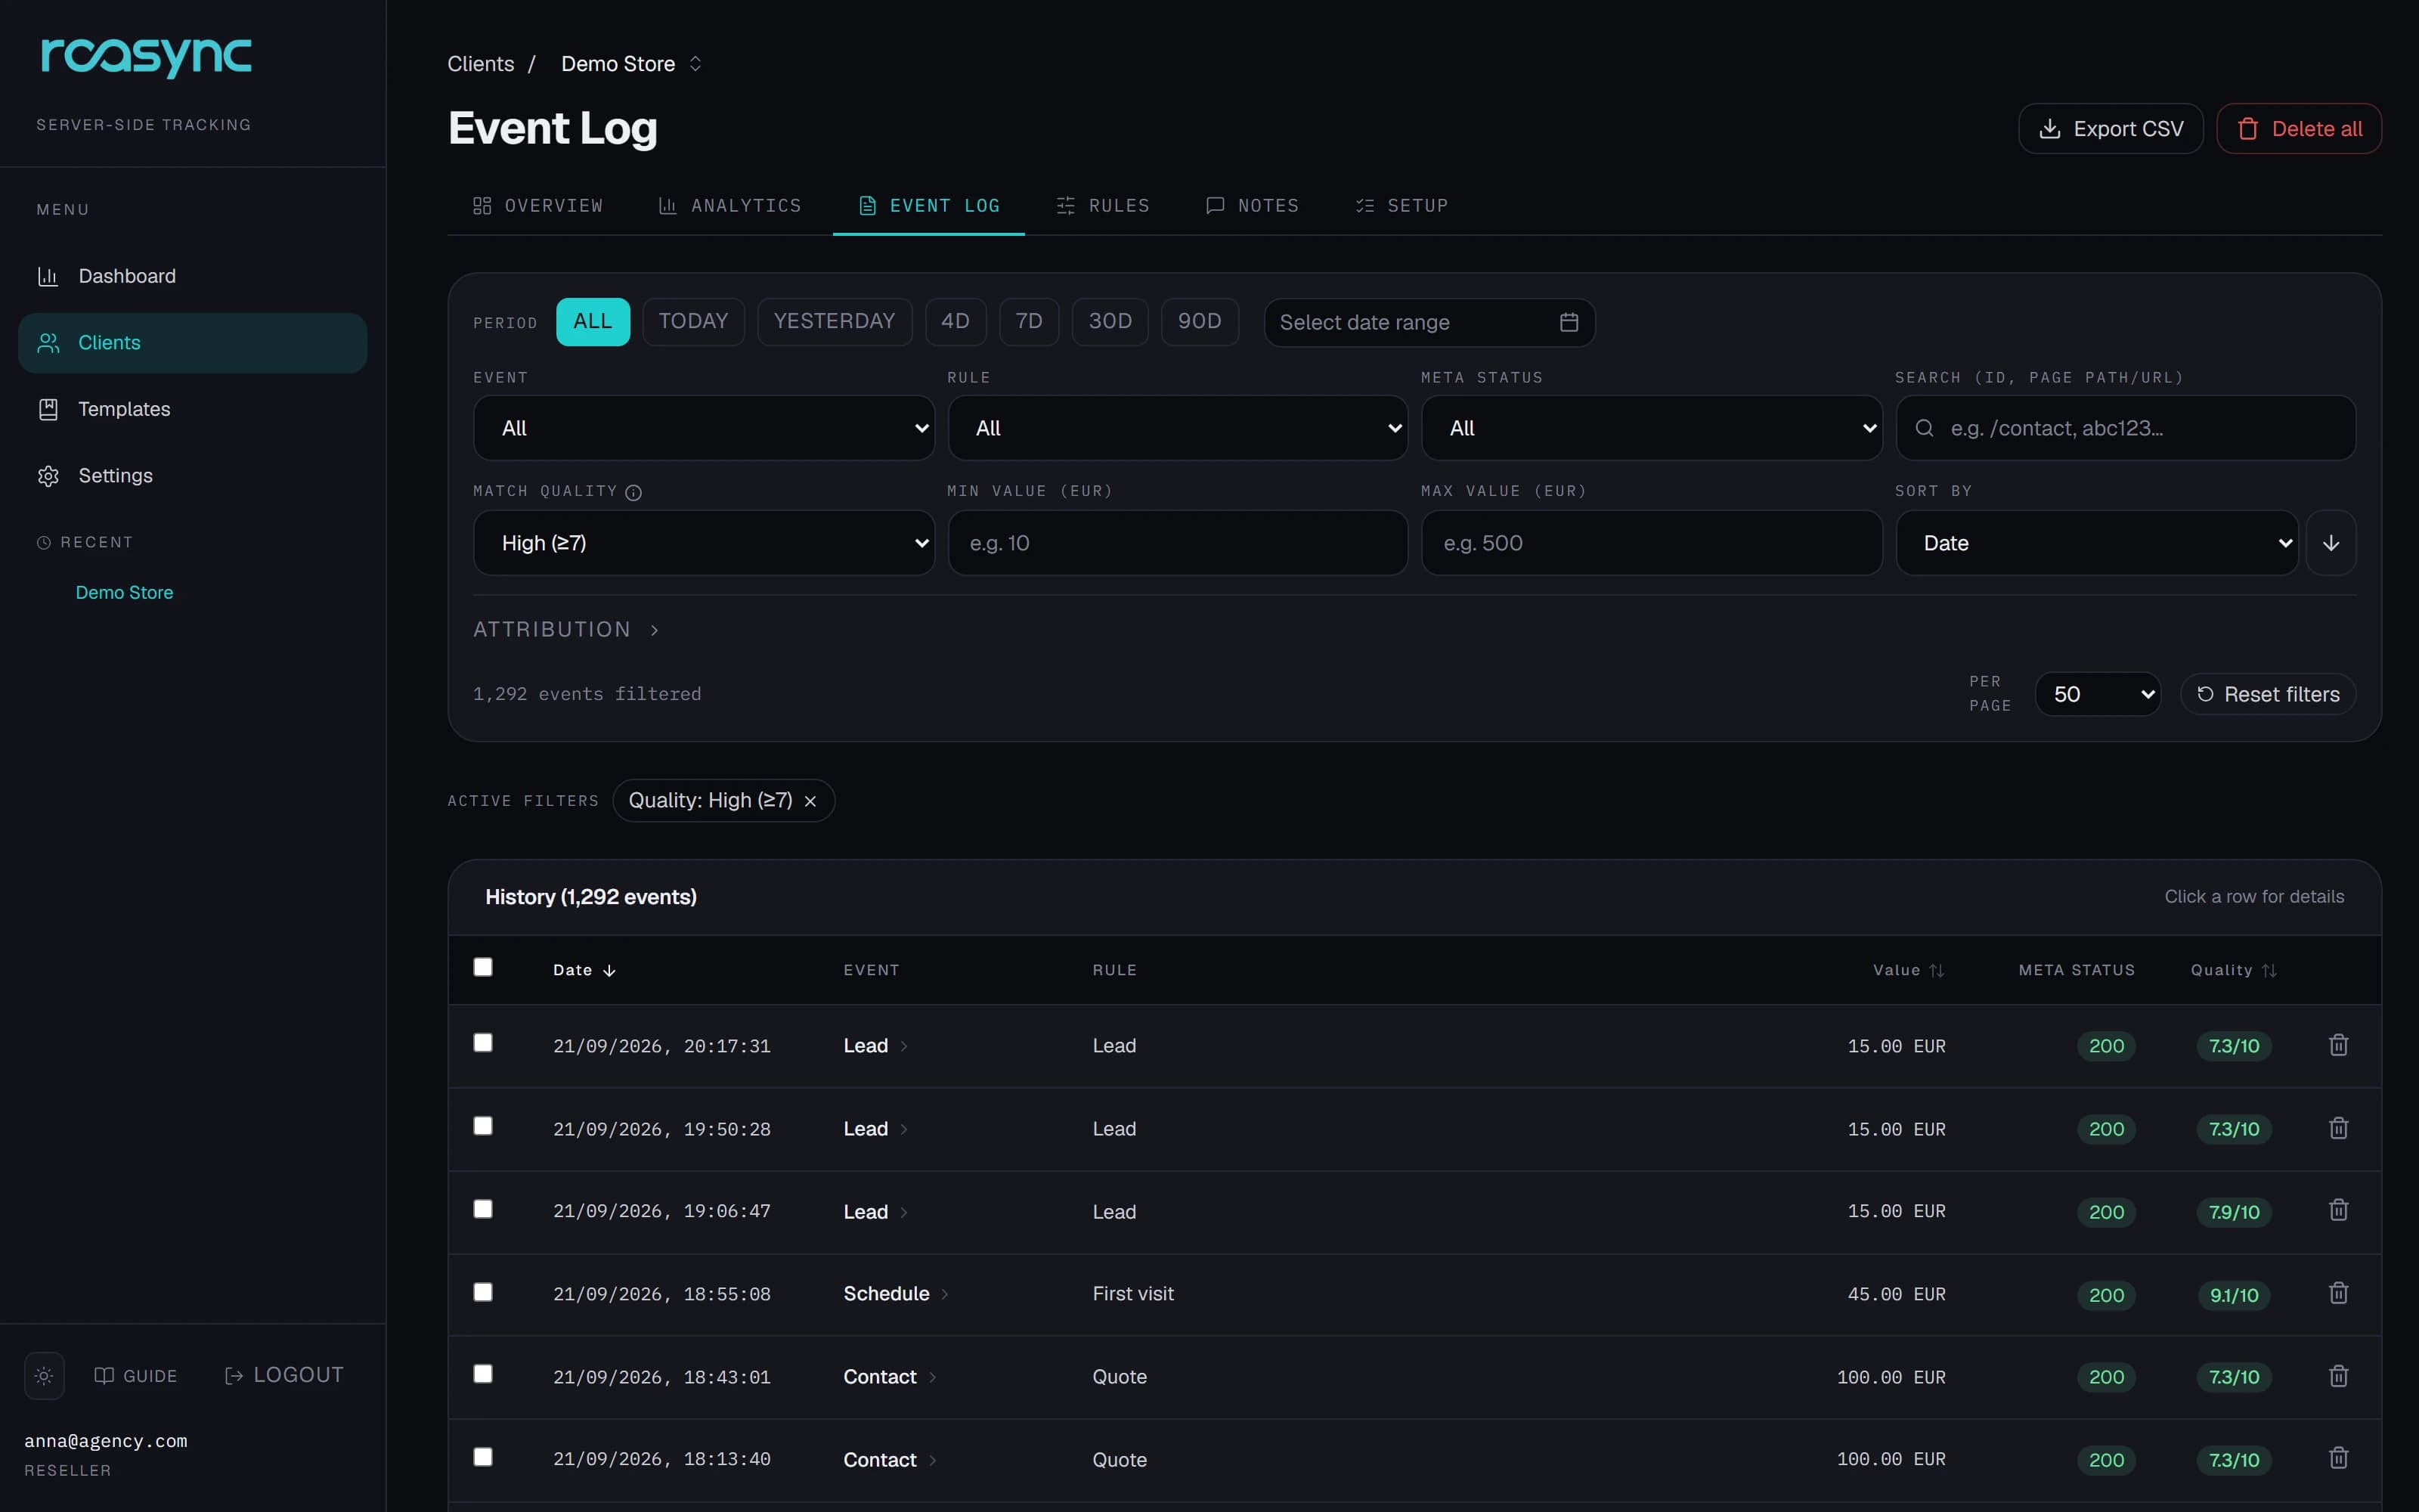Select the ALL period filter
Viewport: 2419px width, 1512px height.
pyautogui.click(x=593, y=322)
